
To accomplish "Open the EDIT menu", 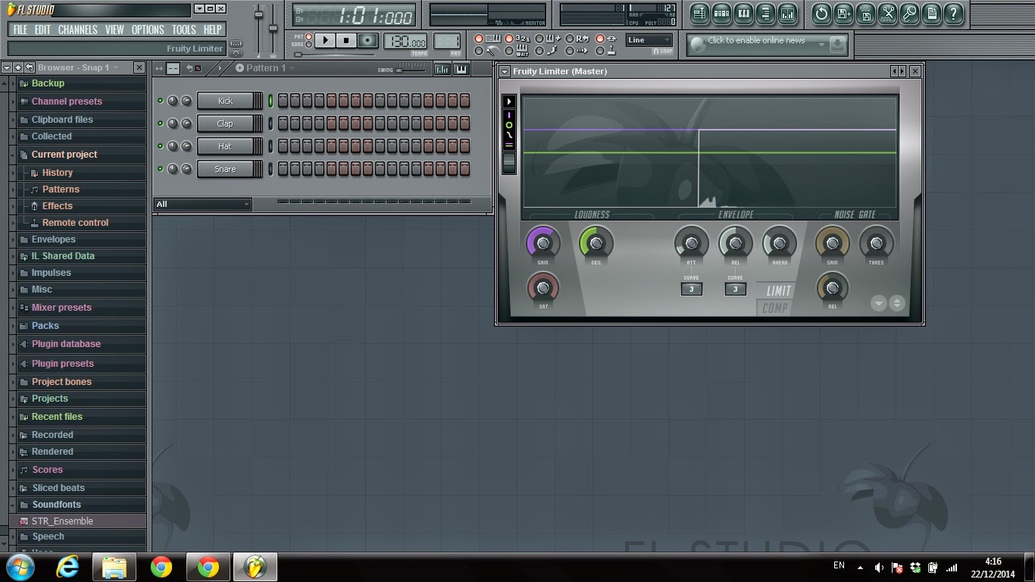I will pos(42,30).
